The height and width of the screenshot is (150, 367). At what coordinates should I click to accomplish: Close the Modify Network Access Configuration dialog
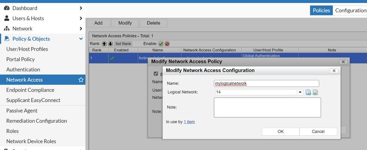[334, 71]
